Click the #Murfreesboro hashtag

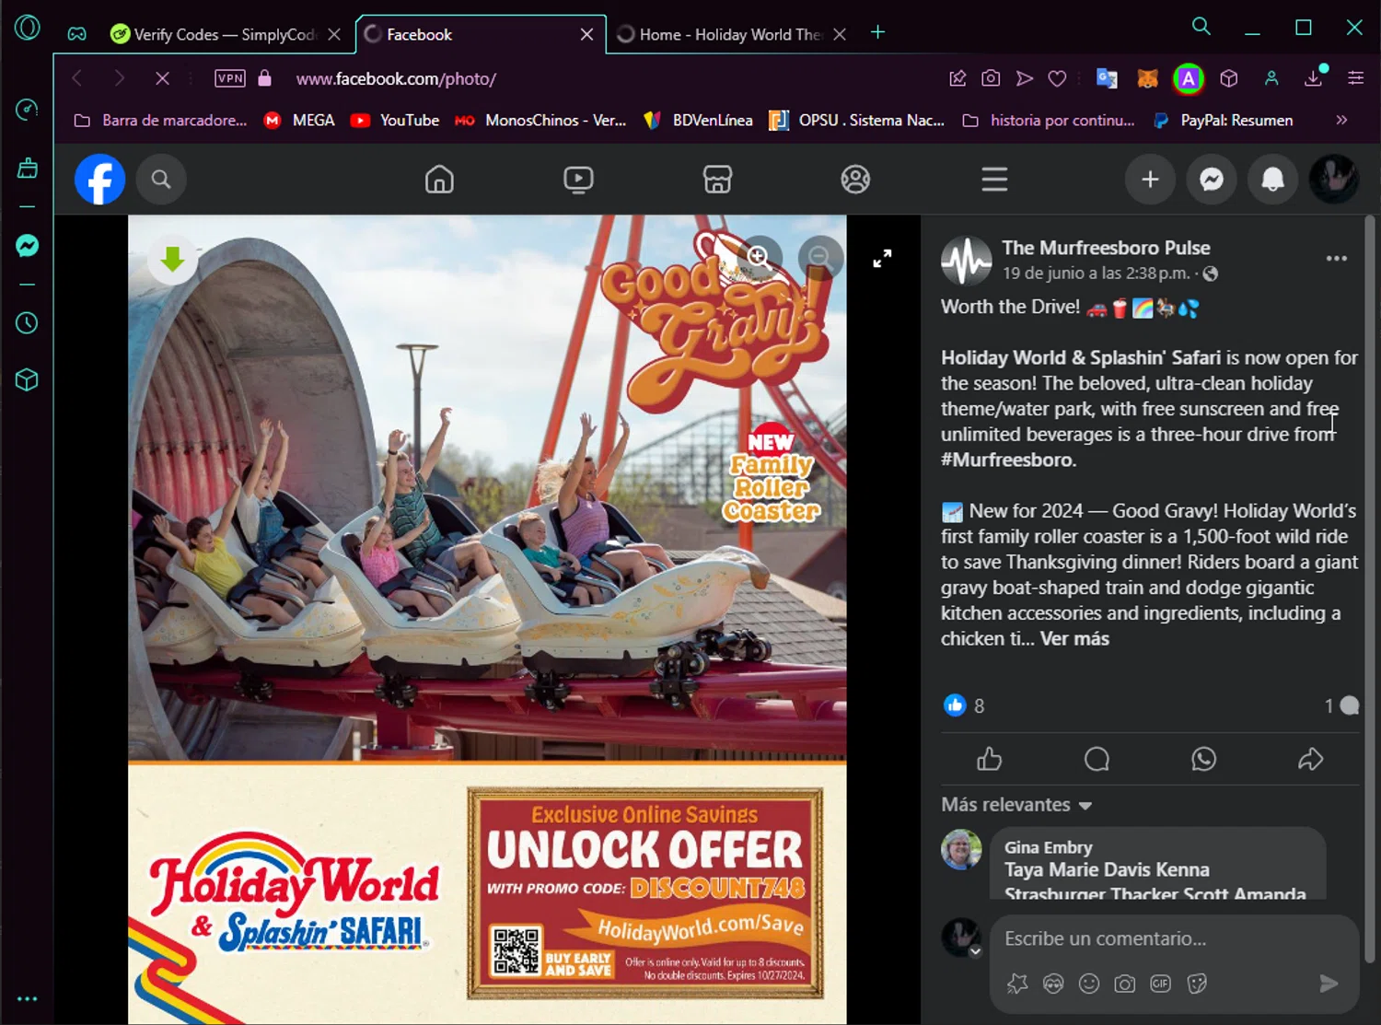coord(1008,460)
